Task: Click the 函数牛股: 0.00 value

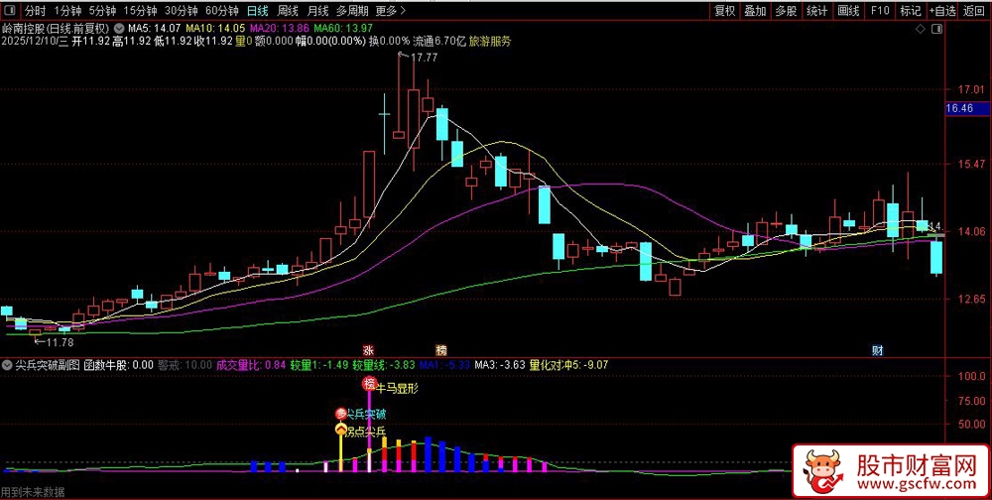Action: [x=119, y=364]
